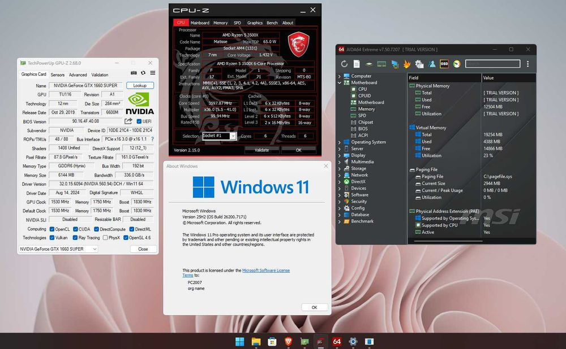Open the CPU-Z Bench tab

pyautogui.click(x=272, y=23)
